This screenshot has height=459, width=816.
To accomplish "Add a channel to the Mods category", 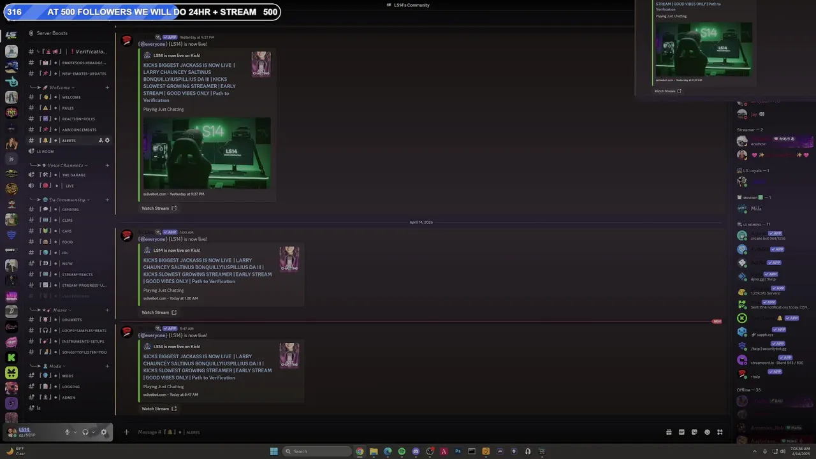I will pyautogui.click(x=107, y=366).
